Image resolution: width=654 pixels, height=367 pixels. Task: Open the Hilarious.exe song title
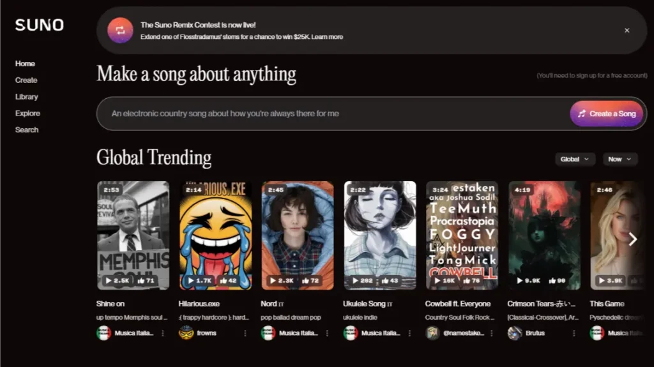tap(199, 304)
